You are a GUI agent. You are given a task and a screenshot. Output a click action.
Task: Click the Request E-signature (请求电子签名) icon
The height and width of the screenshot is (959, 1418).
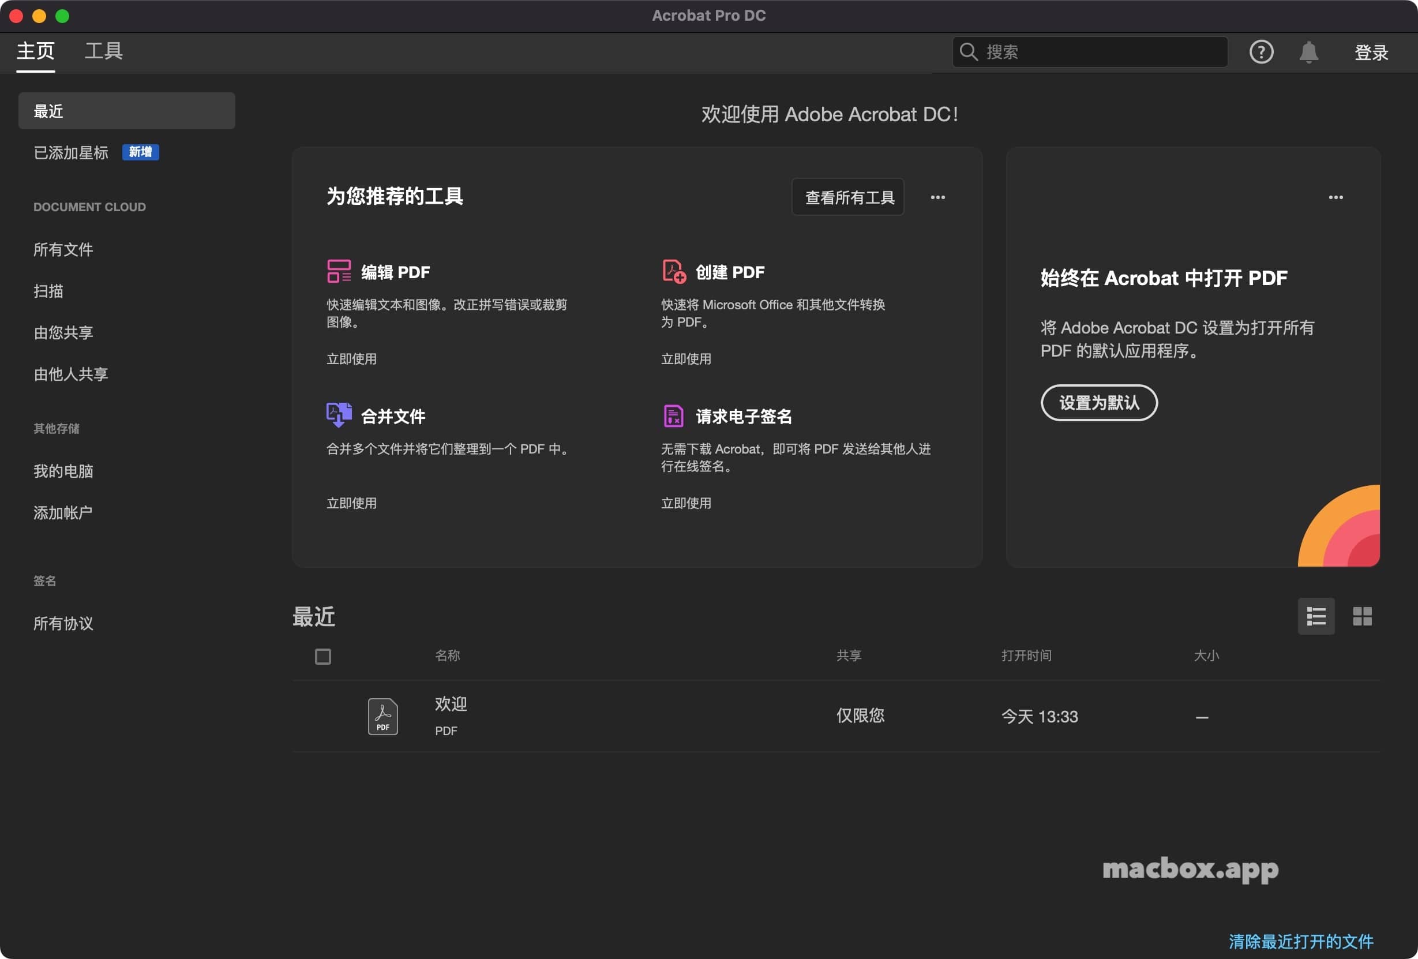(673, 415)
